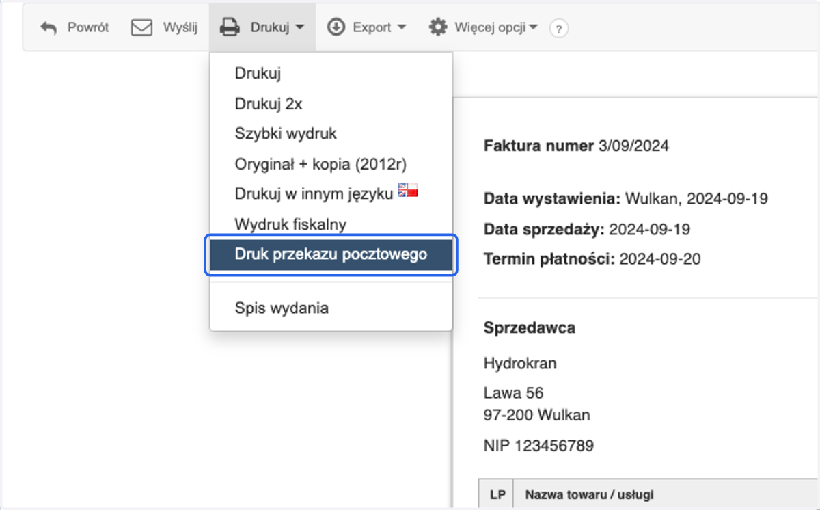Click Data sprzedaży value 2024-09-19
Viewport: 820px width, 510px height.
tap(649, 229)
